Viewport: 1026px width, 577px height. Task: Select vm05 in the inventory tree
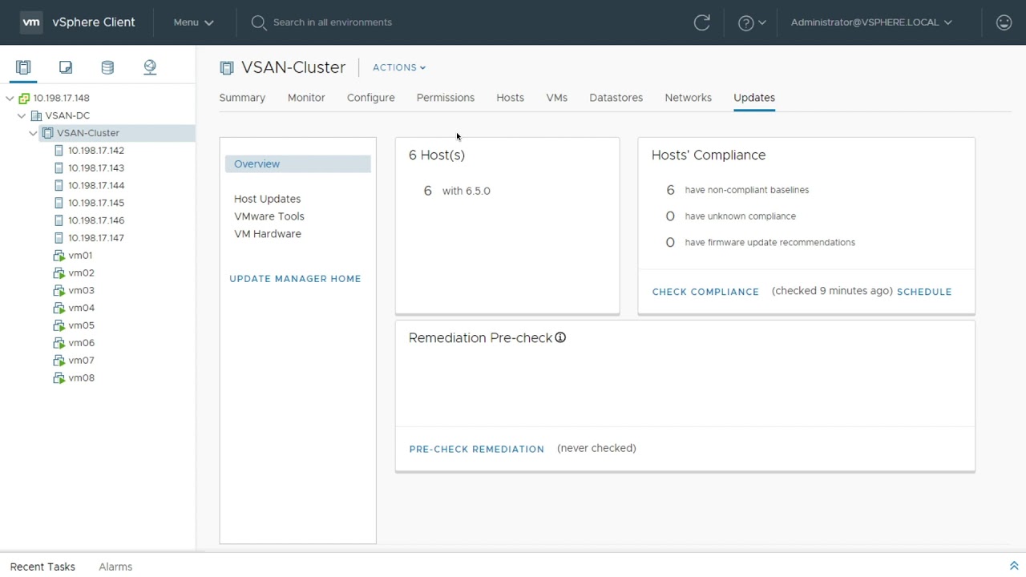tap(81, 325)
